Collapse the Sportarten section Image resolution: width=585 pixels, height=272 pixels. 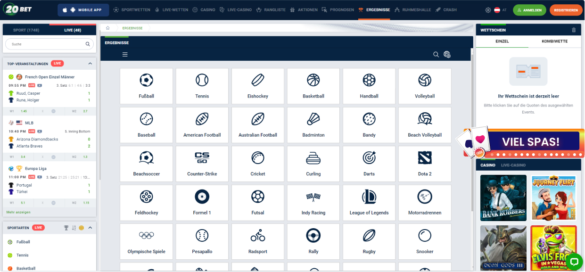point(90,228)
